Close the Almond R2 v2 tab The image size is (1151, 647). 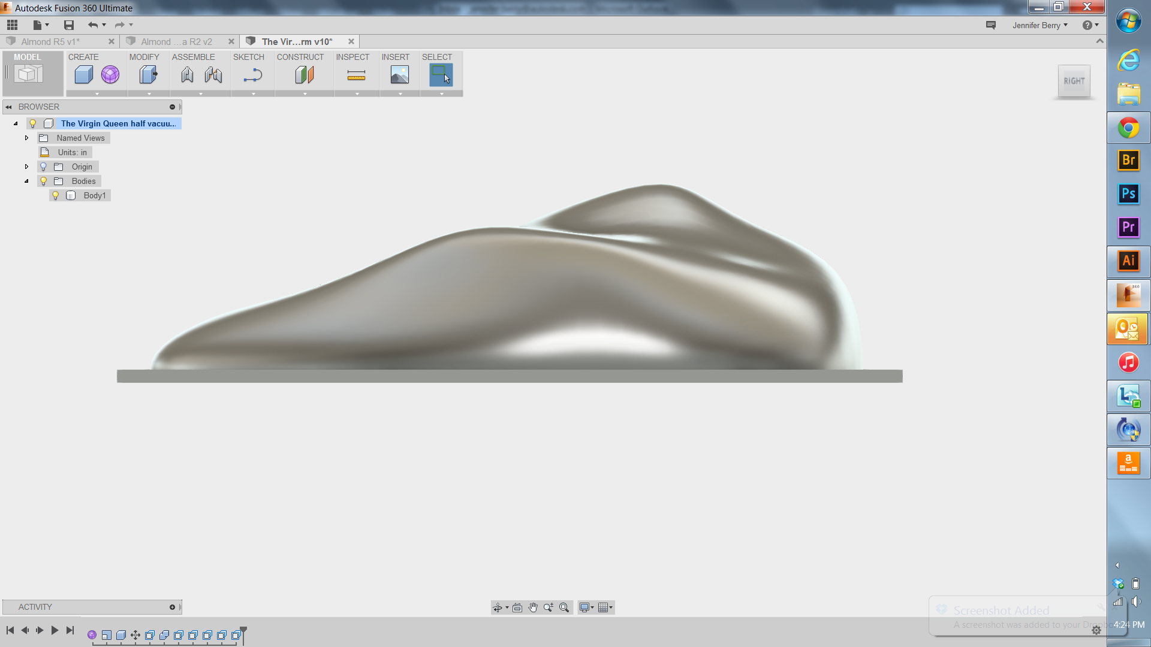pyautogui.click(x=231, y=41)
